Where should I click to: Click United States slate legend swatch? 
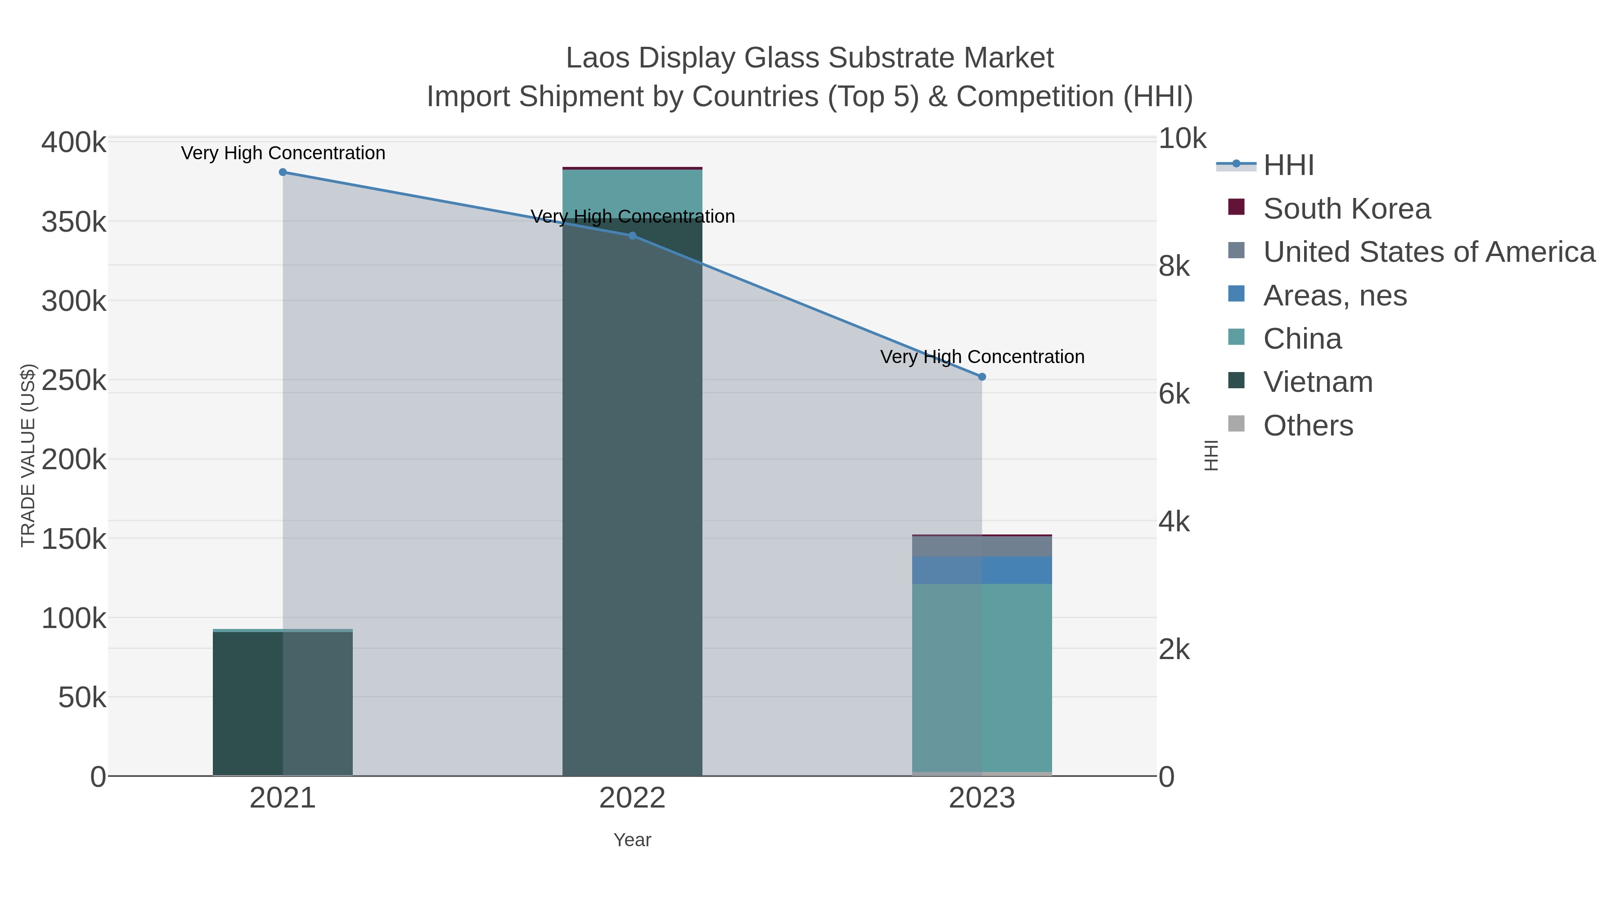point(1237,250)
